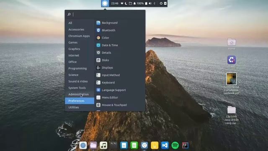Select the Administration category
The width and height of the screenshot is (268, 151).
click(80, 94)
